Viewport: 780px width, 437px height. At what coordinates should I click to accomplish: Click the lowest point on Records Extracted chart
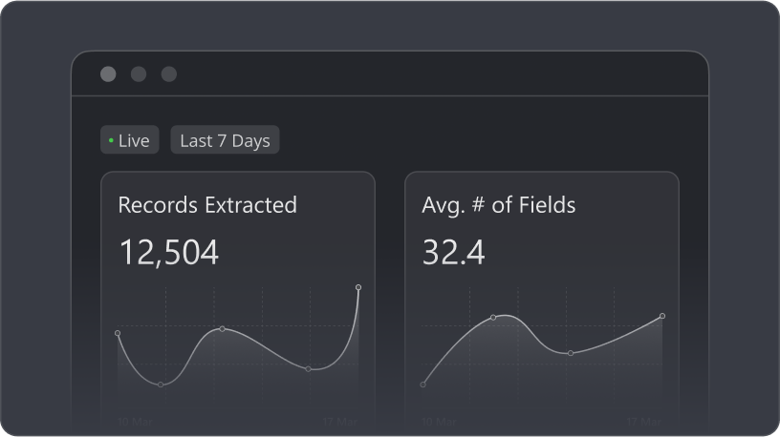[x=161, y=385]
